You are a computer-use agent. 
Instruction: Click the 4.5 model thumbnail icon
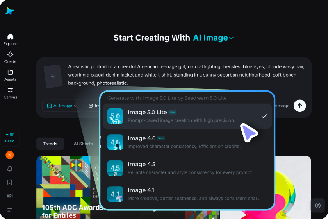(x=115, y=168)
